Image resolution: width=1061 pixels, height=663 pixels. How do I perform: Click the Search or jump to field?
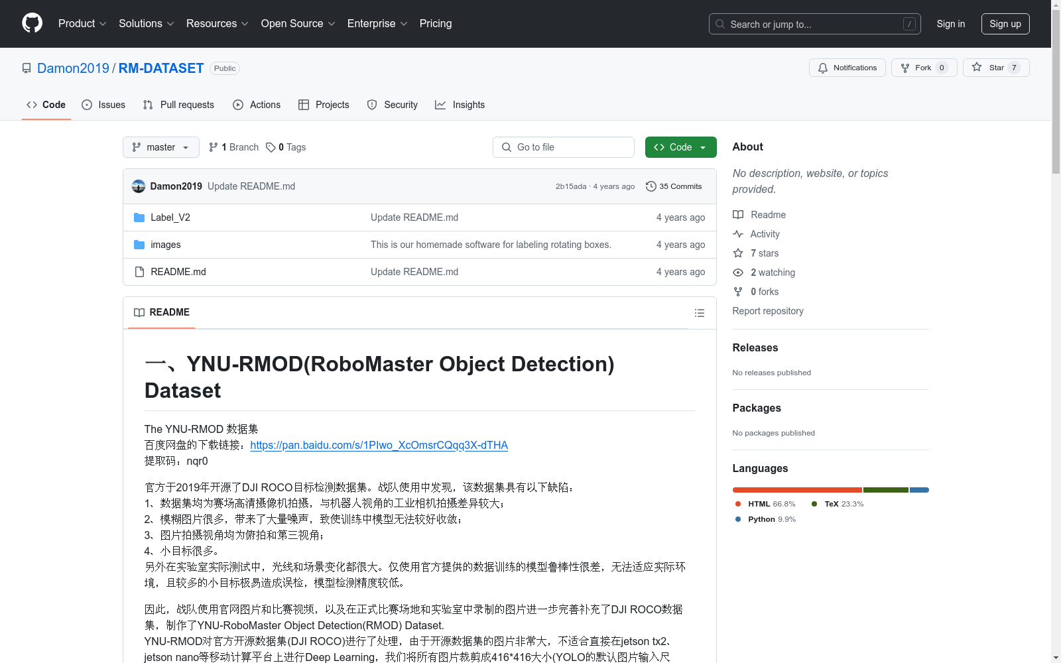pos(814,24)
